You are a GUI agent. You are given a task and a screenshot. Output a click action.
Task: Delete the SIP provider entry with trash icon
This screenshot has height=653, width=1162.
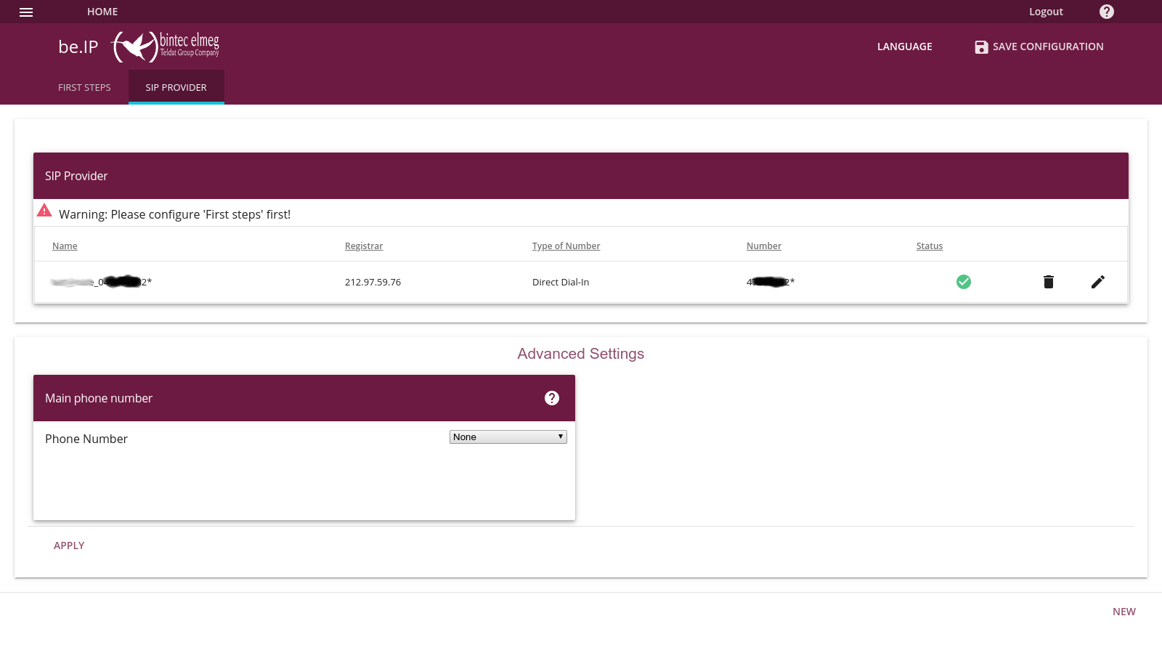(1049, 282)
